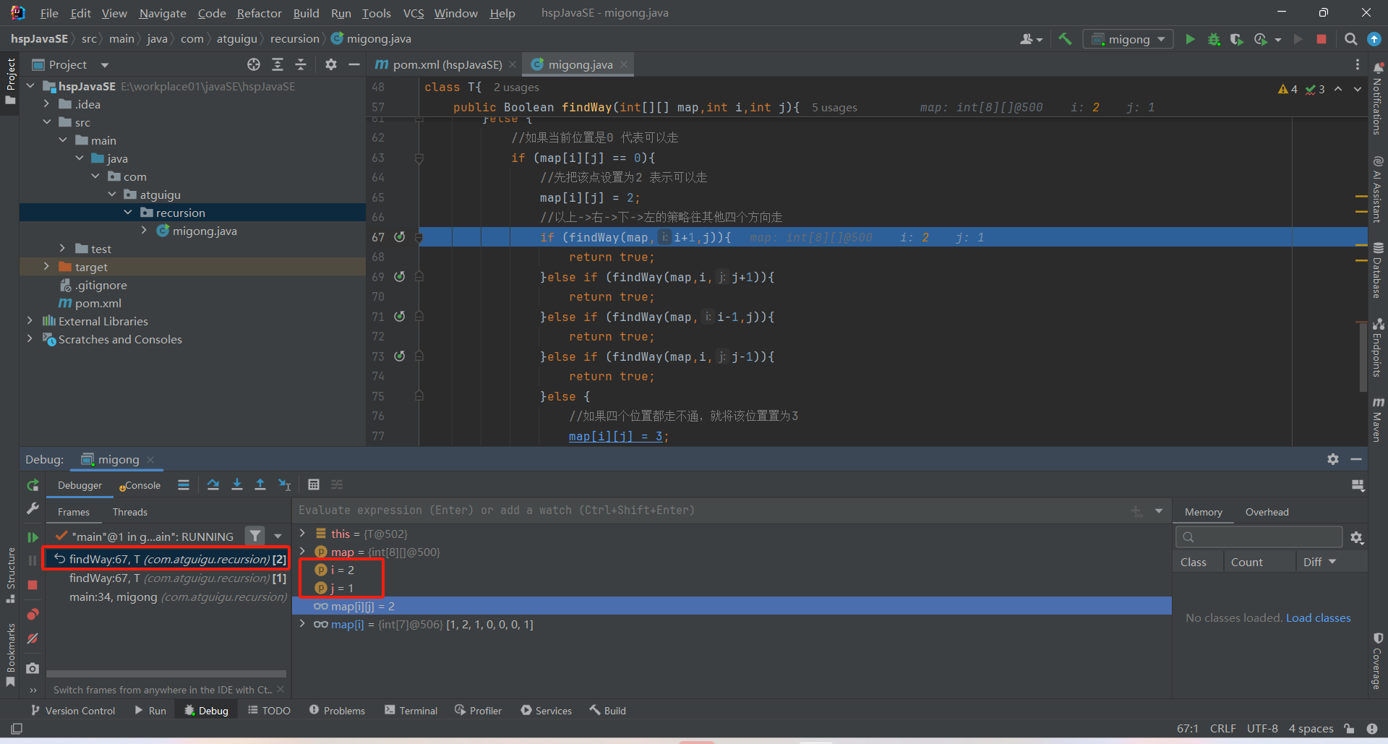The width and height of the screenshot is (1388, 744).
Task: Open View Breakpoints from the debug sidebar
Action: (33, 615)
